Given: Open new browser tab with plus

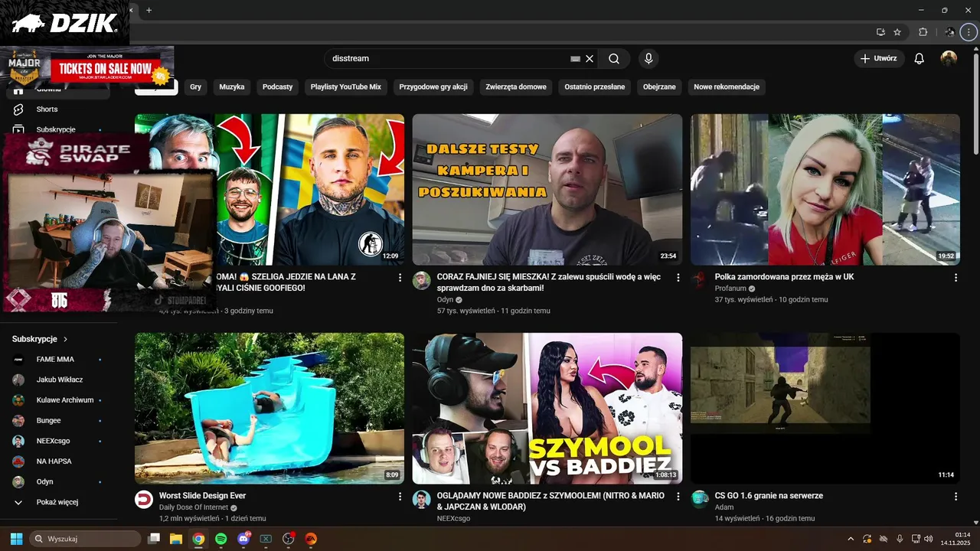Looking at the screenshot, I should tap(149, 10).
